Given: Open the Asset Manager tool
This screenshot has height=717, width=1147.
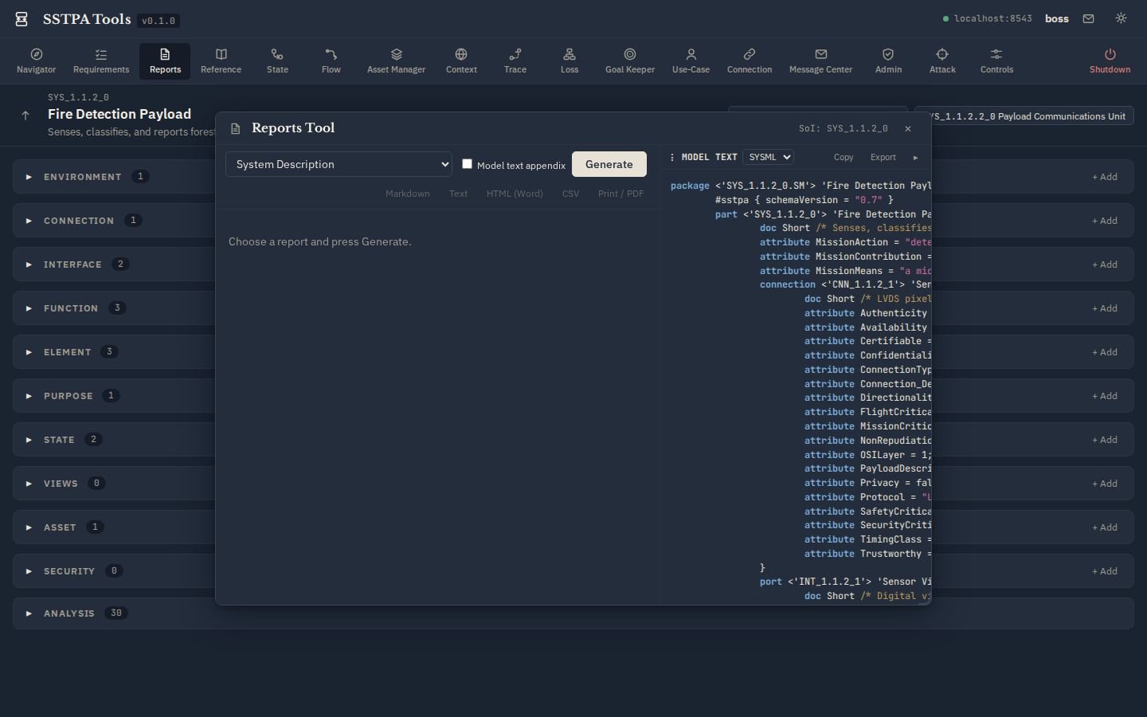Looking at the screenshot, I should coord(396,61).
